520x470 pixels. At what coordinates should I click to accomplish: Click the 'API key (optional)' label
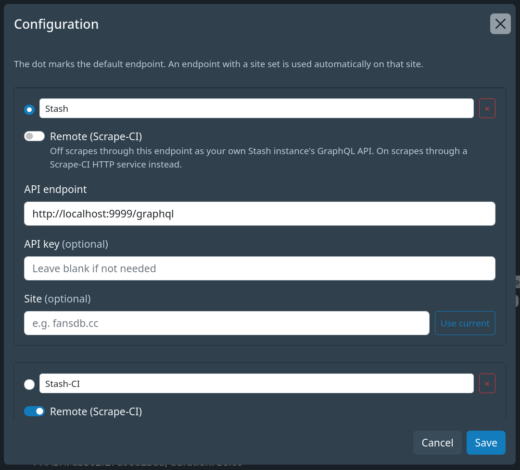pos(66,244)
